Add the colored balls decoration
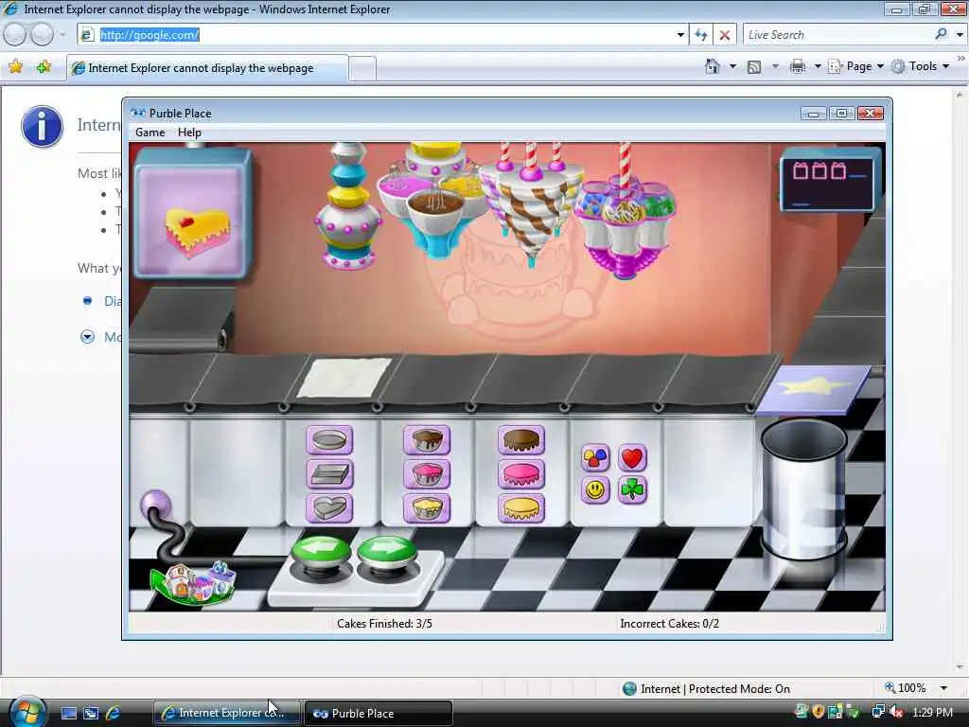Viewport: 969px width, 727px height. click(x=595, y=458)
